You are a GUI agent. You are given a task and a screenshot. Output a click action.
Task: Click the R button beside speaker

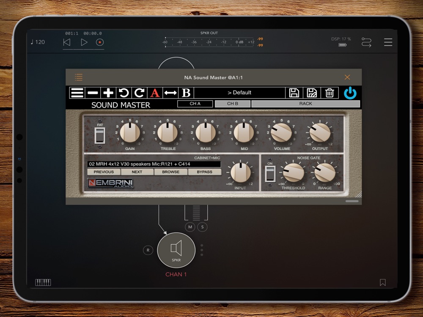[x=148, y=250]
